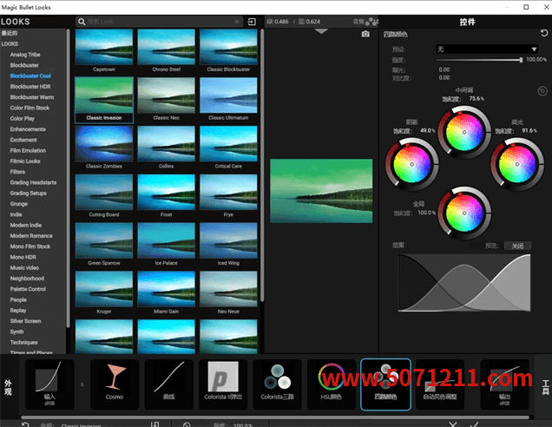The width and height of the screenshot is (552, 427).
Task: Open the Film Emulation category
Action: [x=28, y=150]
